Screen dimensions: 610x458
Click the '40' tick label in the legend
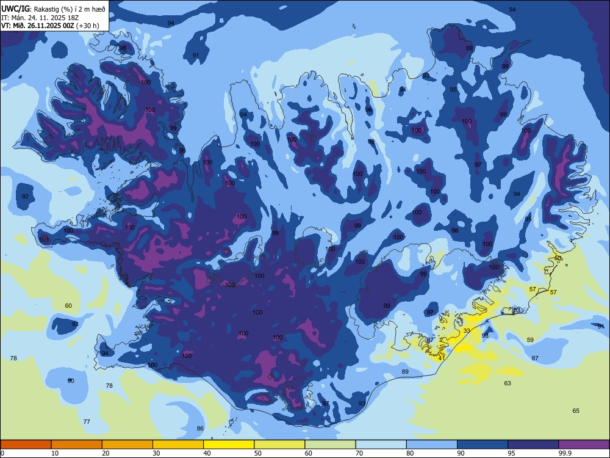click(x=207, y=453)
